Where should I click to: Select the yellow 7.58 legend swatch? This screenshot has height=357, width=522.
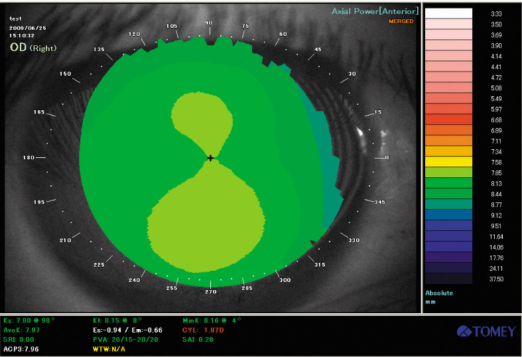448,161
